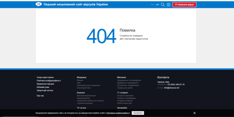The image size is (234, 117).
Task: Open the 'Зворотний зв'язок' link
Action: 45,90
